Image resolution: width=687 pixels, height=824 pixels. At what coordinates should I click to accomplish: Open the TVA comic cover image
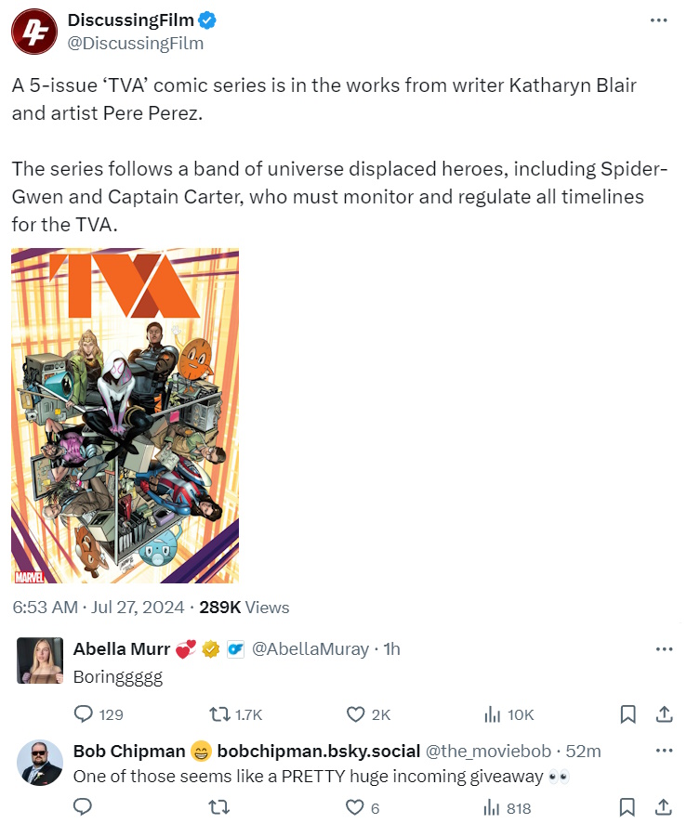click(125, 415)
